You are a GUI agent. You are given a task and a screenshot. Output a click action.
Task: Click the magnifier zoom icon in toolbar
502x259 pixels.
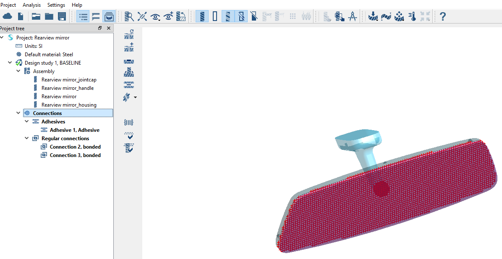coord(129,17)
